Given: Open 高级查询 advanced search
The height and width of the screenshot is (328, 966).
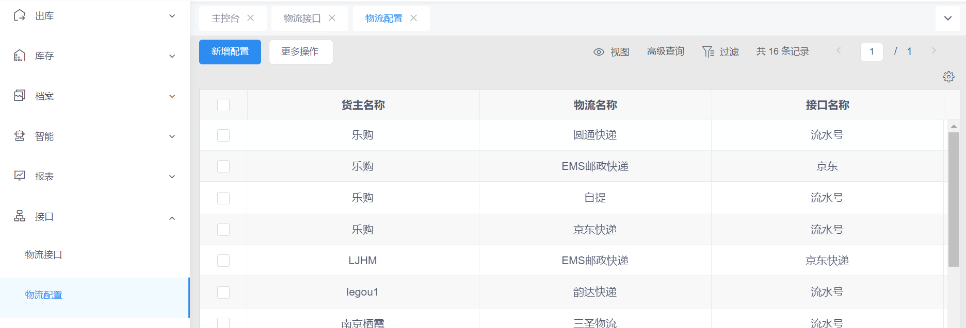Looking at the screenshot, I should pyautogui.click(x=666, y=51).
